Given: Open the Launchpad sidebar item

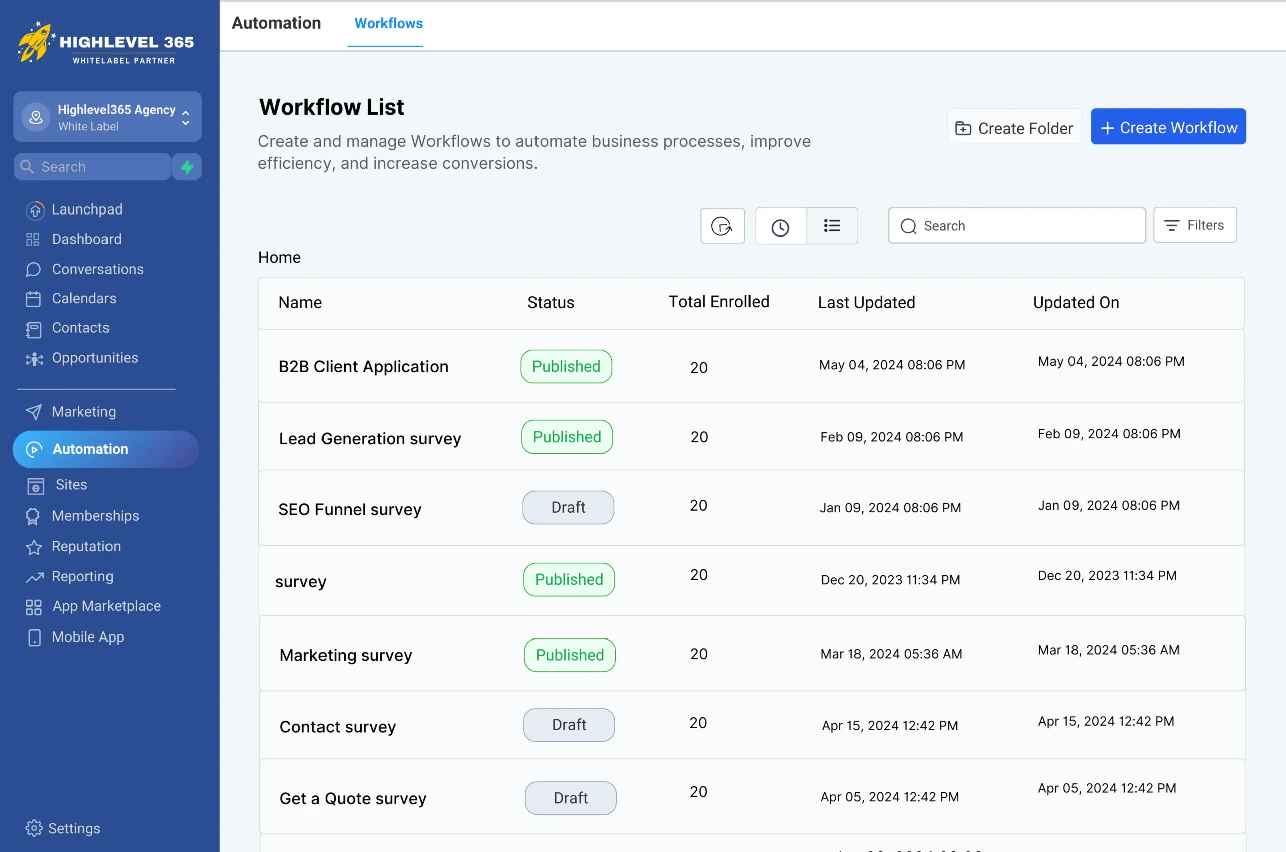Looking at the screenshot, I should coord(87,209).
